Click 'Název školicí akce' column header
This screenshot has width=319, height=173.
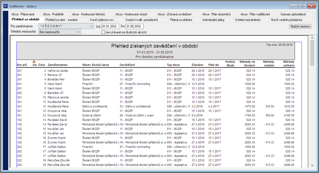pos(96,65)
